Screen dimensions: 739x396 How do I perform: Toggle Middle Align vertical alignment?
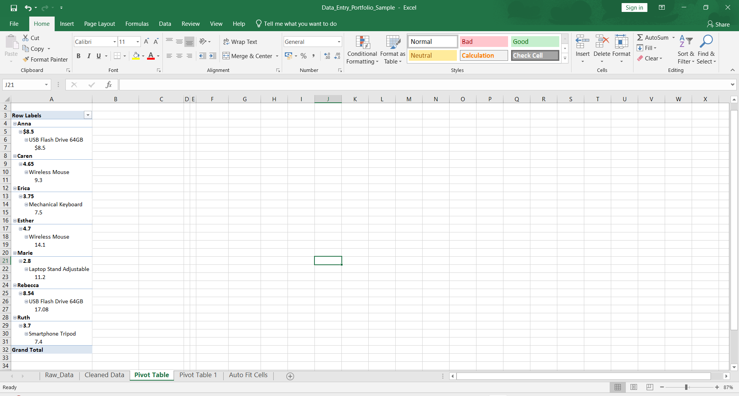coord(179,42)
